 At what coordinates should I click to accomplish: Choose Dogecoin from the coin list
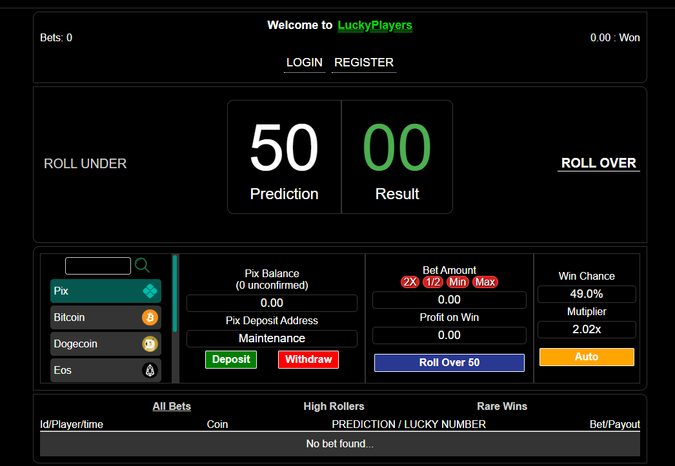tap(106, 344)
